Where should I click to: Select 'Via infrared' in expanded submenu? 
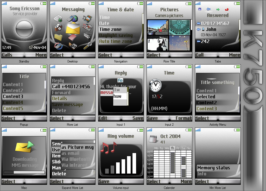coord(78,165)
